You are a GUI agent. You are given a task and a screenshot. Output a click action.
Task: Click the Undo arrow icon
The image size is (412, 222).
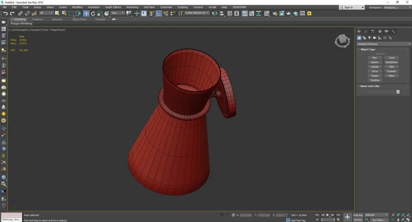pyautogui.click(x=5, y=13)
